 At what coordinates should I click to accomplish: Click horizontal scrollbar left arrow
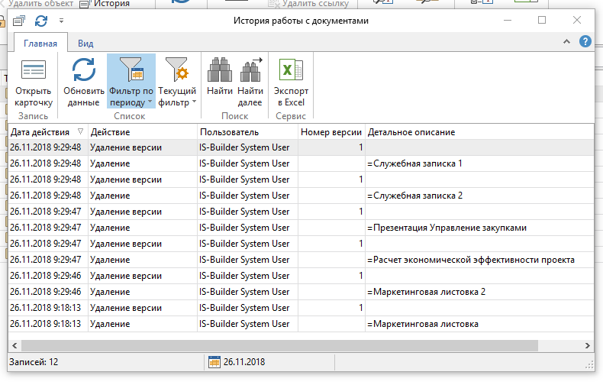15,346
